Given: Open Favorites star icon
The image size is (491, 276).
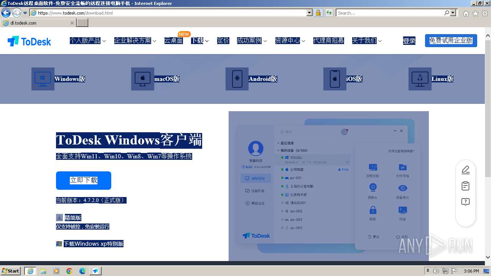Looking at the screenshot, I should pos(475,13).
